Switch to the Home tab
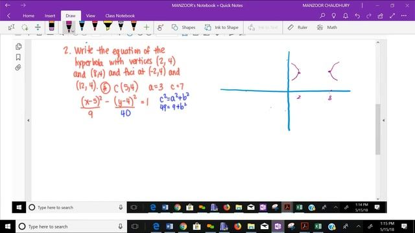Image resolution: width=415 pixels, height=233 pixels. (29, 16)
